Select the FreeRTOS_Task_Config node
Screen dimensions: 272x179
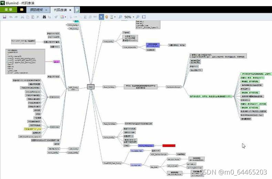(112, 163)
